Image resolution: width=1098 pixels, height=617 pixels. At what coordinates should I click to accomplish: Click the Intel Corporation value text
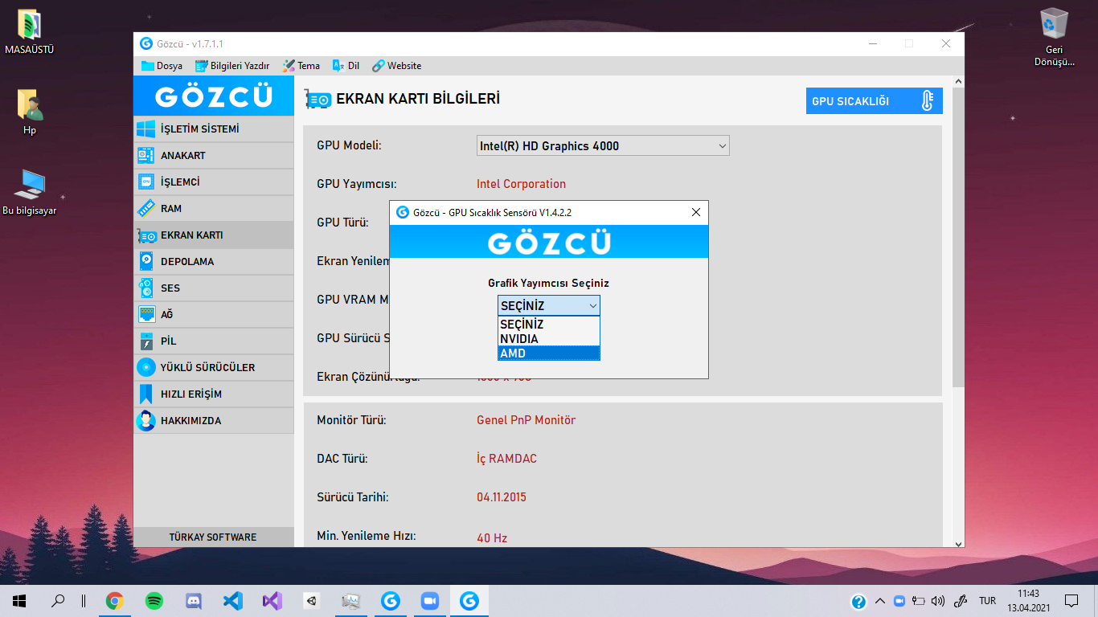point(521,184)
